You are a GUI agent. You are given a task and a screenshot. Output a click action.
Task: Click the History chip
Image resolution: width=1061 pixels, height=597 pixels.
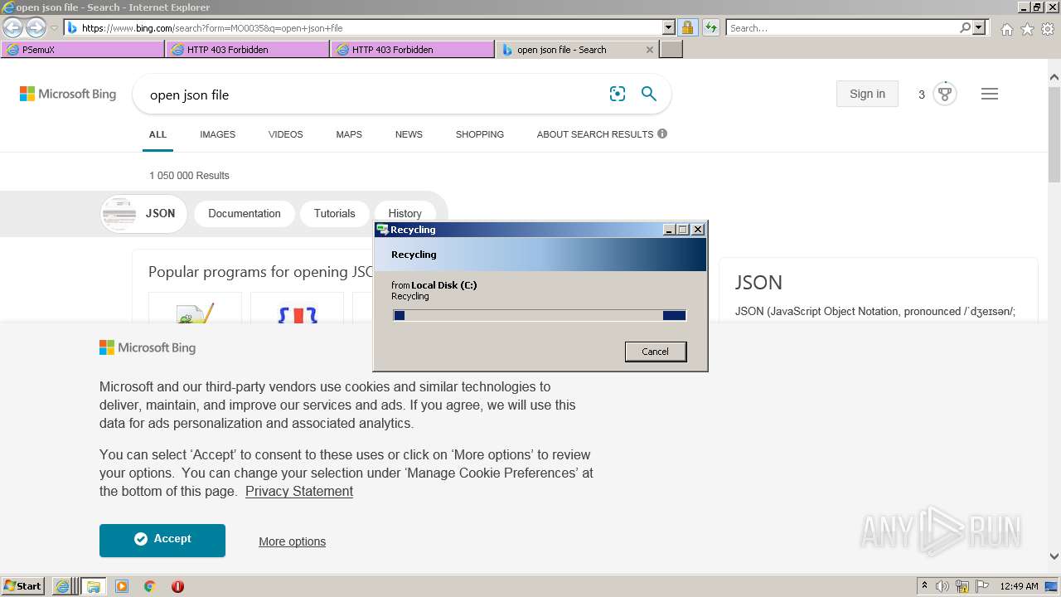tap(405, 213)
